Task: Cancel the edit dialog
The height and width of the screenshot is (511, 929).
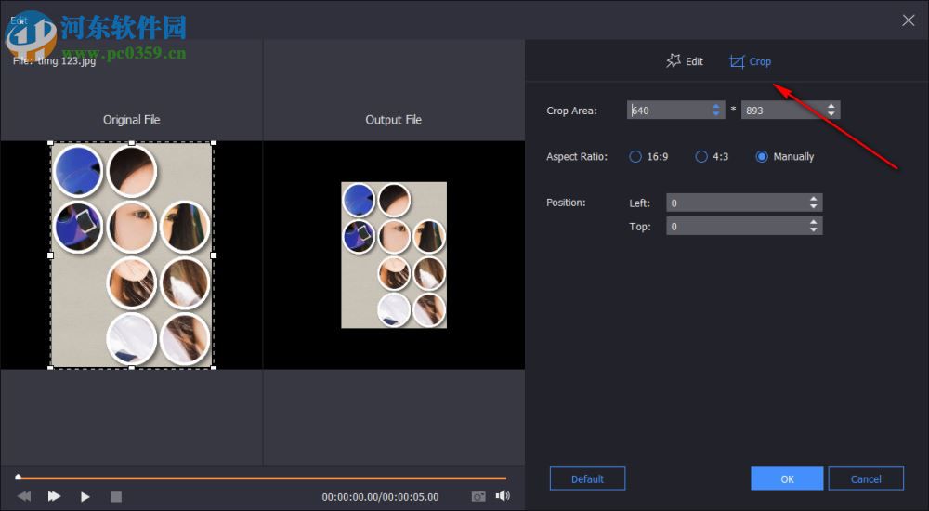Action: pos(866,478)
